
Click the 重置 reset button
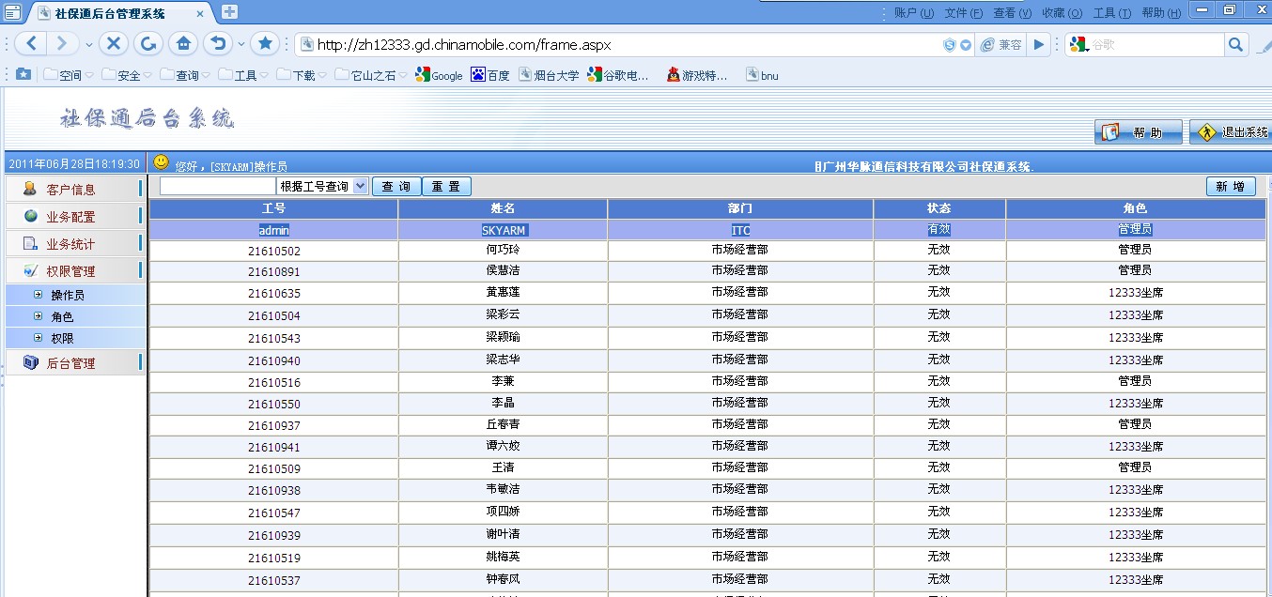click(x=446, y=187)
